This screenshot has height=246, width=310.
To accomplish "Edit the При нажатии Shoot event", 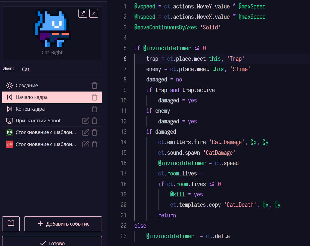I will pyautogui.click(x=85, y=120).
